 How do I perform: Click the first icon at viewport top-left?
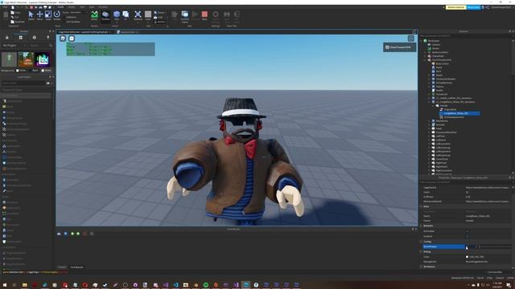click(x=63, y=39)
